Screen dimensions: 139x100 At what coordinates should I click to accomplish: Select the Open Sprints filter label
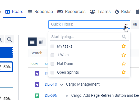click(68, 73)
